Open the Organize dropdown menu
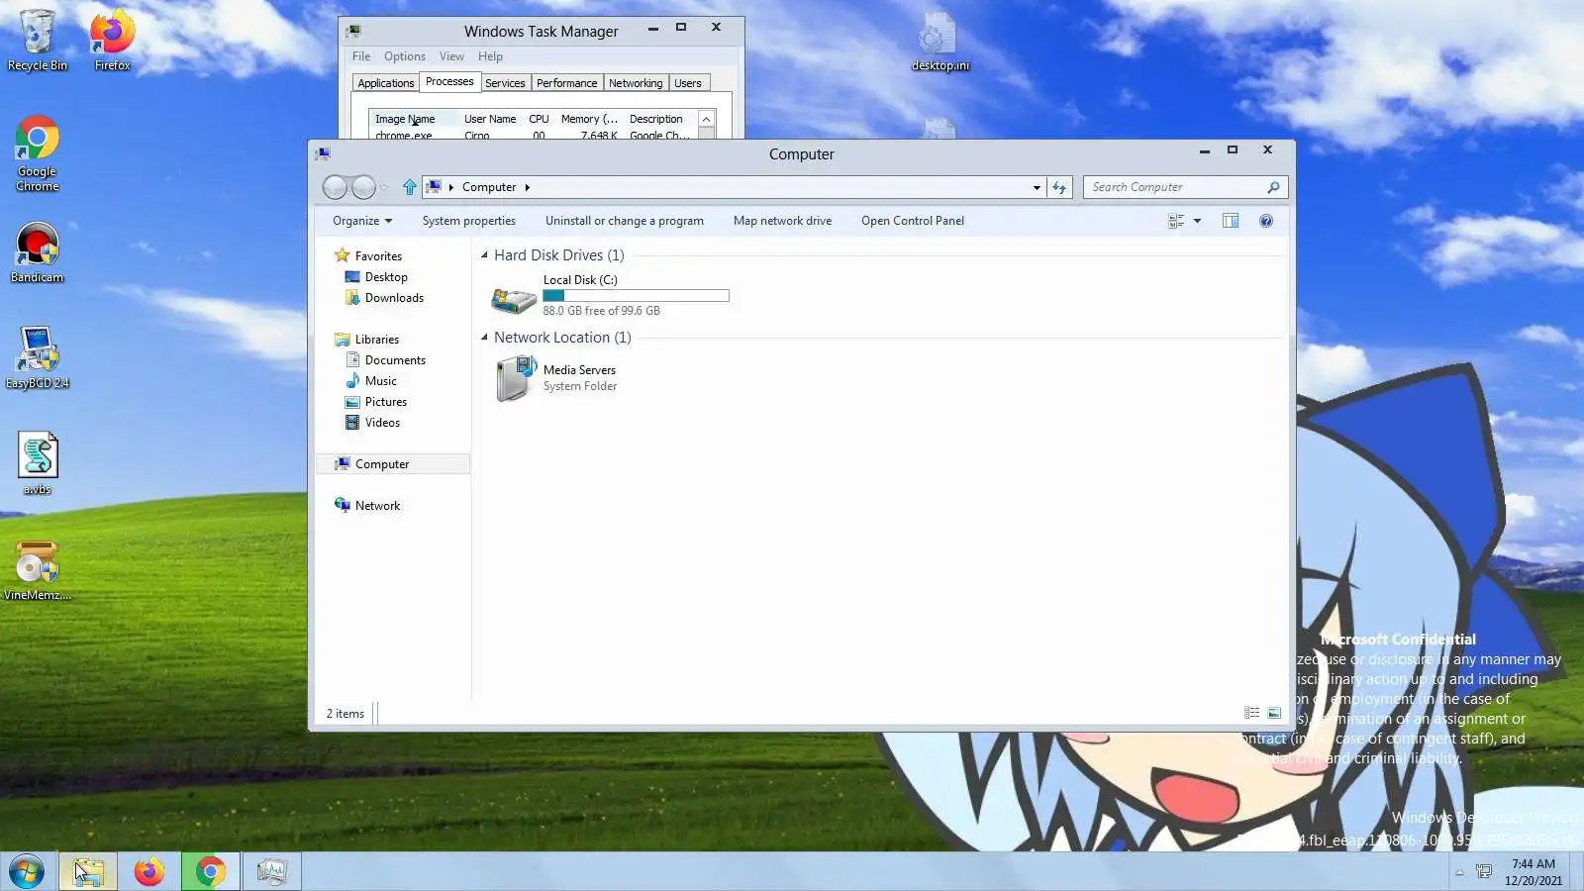This screenshot has width=1584, height=891. click(362, 221)
